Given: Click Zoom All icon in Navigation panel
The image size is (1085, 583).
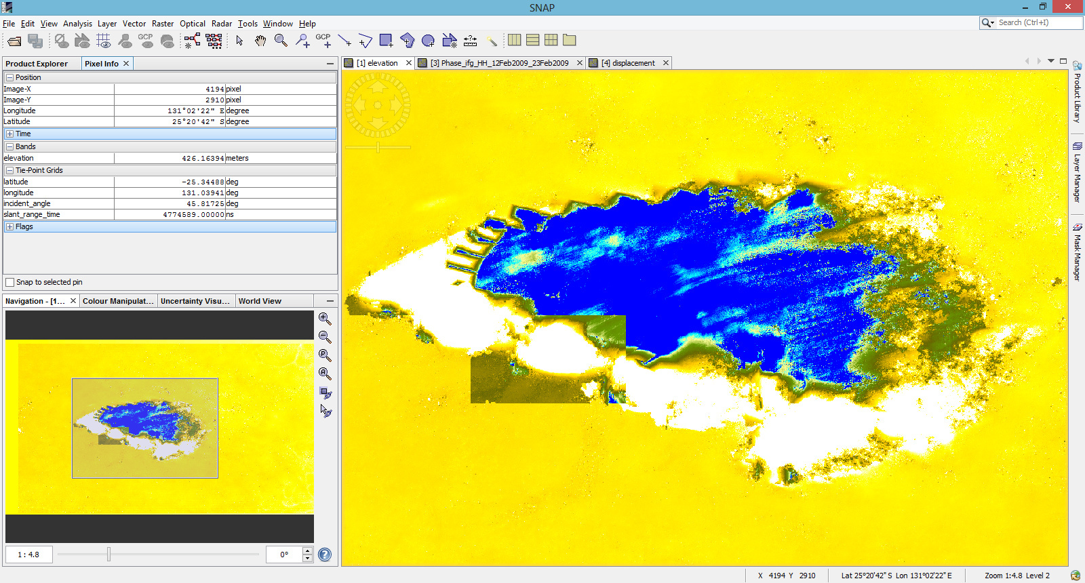Looking at the screenshot, I should (325, 374).
